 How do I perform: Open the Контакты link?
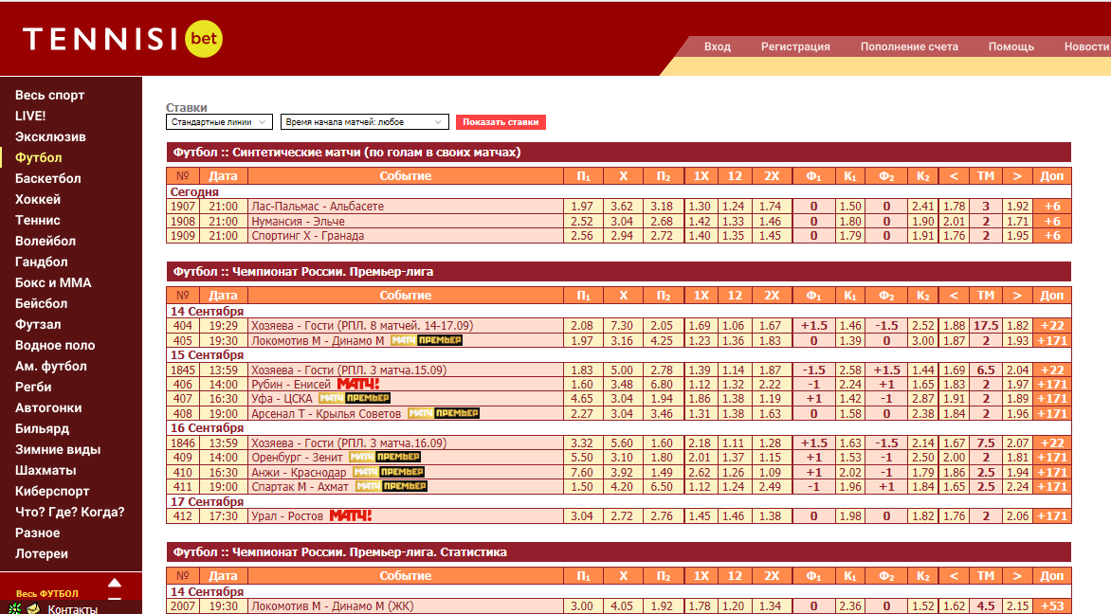72,609
